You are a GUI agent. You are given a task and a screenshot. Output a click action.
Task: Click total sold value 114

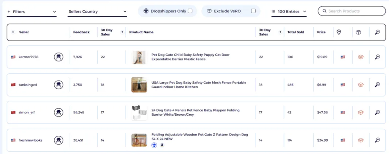coord(290,140)
